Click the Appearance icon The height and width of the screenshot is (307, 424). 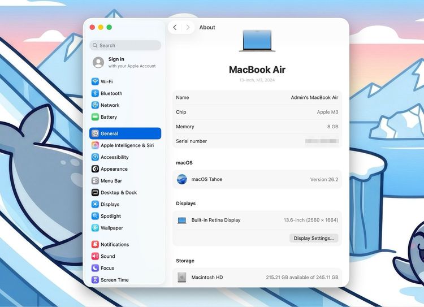[x=95, y=169]
